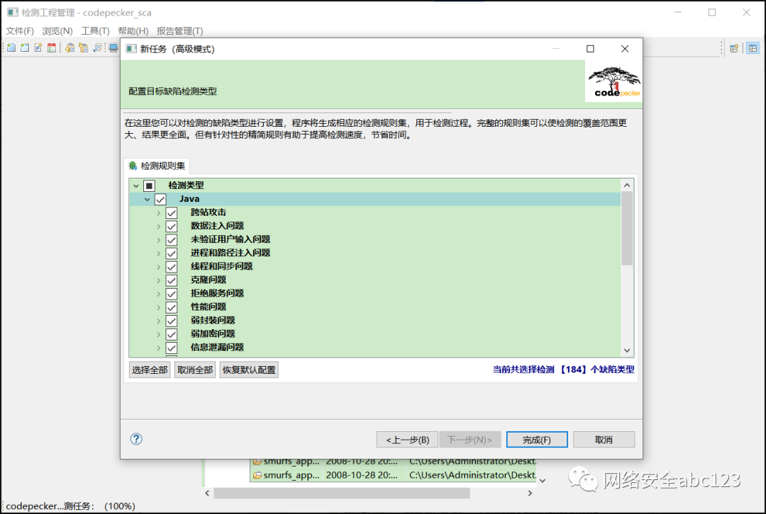Select the New Project icon in toolbar
Image resolution: width=766 pixels, height=514 pixels.
(11, 47)
